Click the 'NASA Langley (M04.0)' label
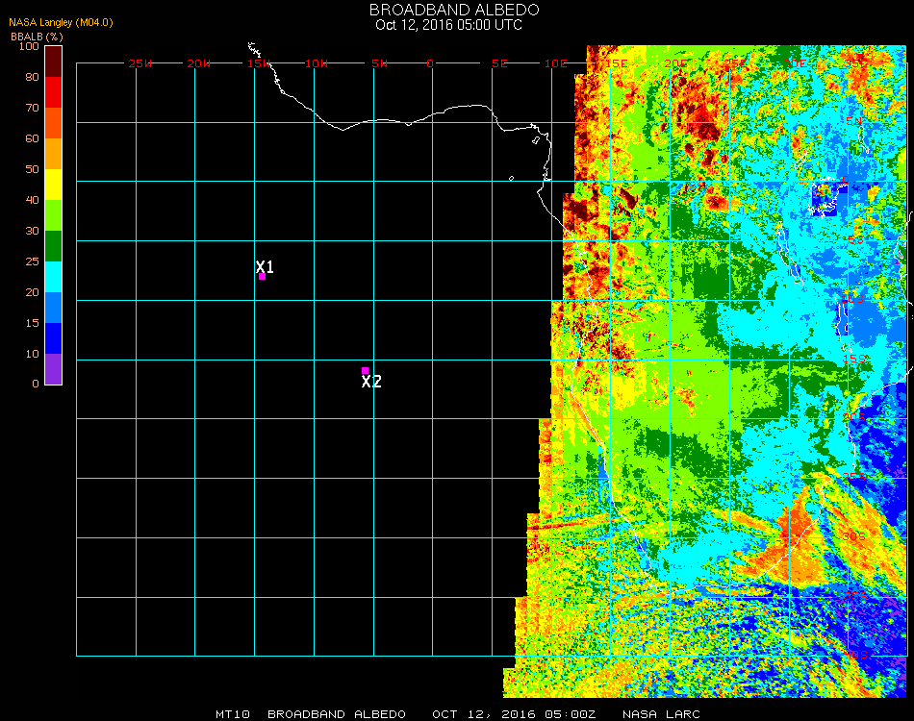 (x=61, y=23)
